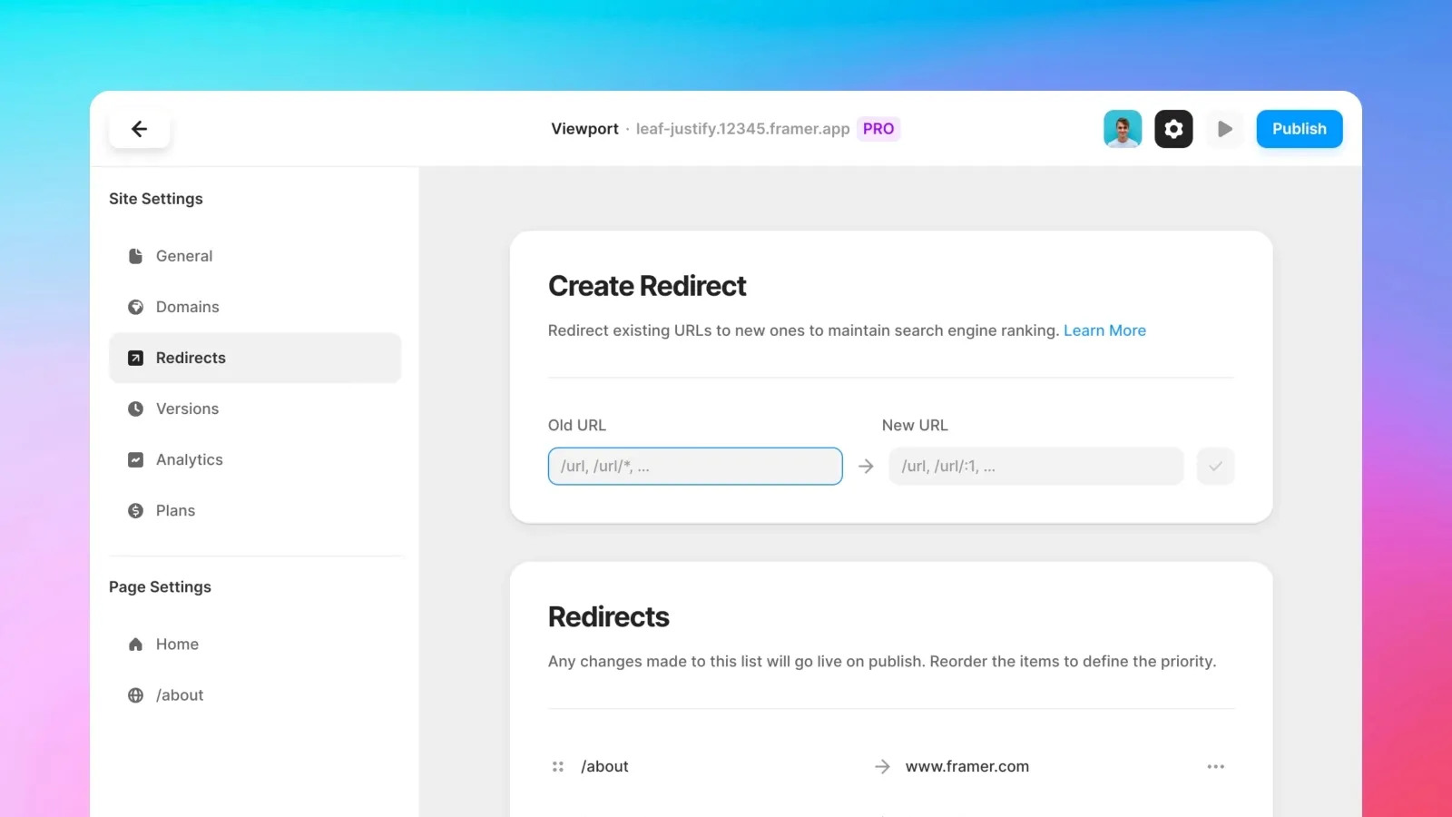Click the back arrow to exit settings
This screenshot has height=817, width=1452.
(x=140, y=128)
